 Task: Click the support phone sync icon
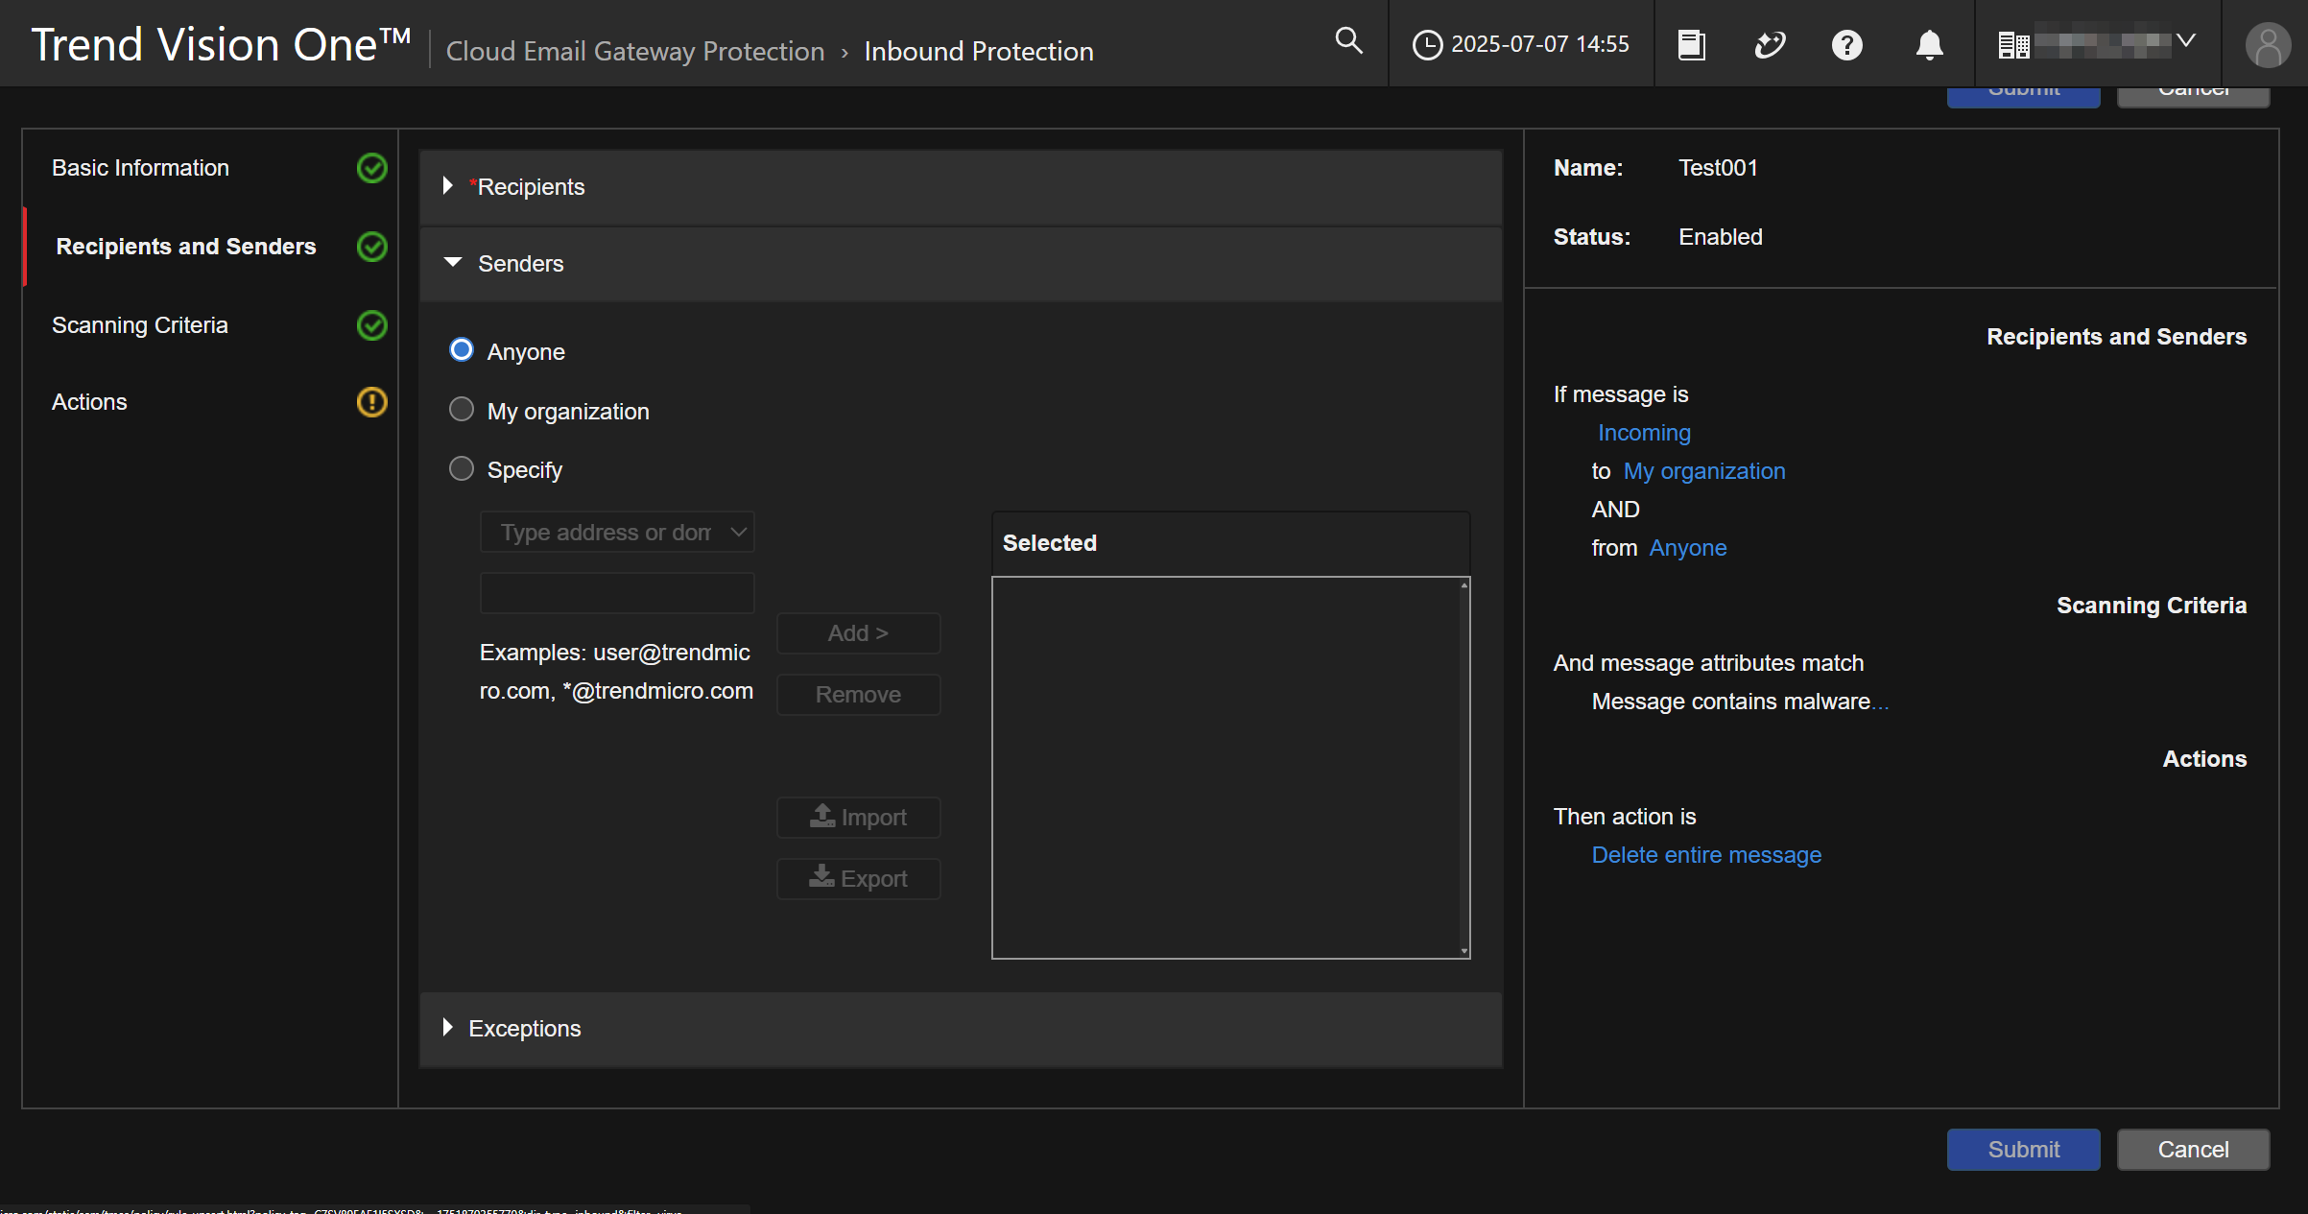click(1769, 45)
